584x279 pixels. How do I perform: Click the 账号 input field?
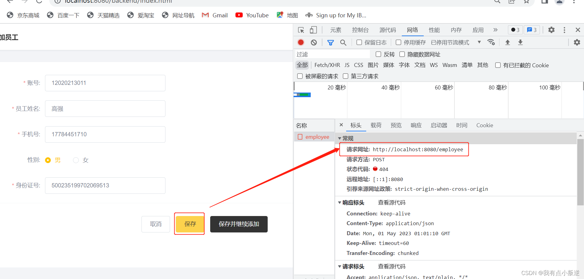pyautogui.click(x=105, y=83)
